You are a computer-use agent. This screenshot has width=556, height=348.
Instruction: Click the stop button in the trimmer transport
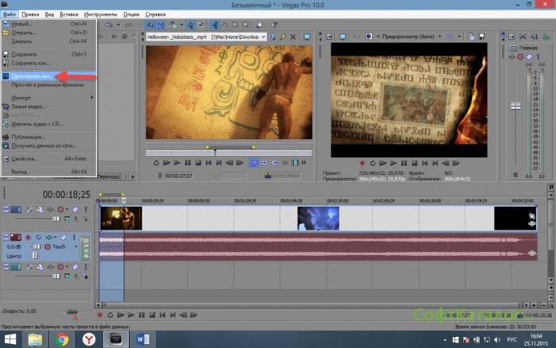pyautogui.click(x=197, y=162)
